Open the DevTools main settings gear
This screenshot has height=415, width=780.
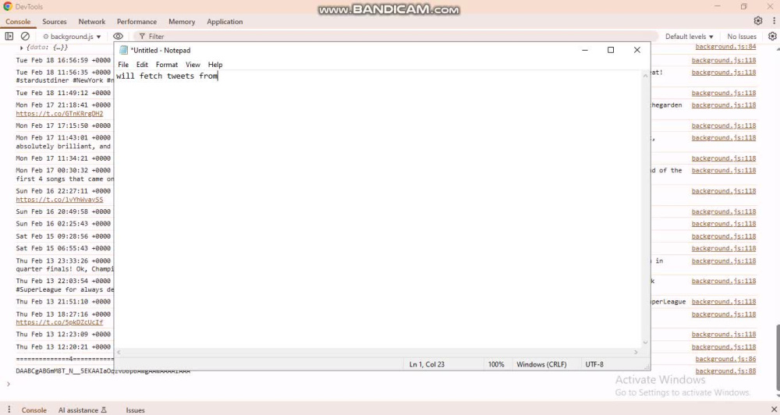click(x=757, y=21)
